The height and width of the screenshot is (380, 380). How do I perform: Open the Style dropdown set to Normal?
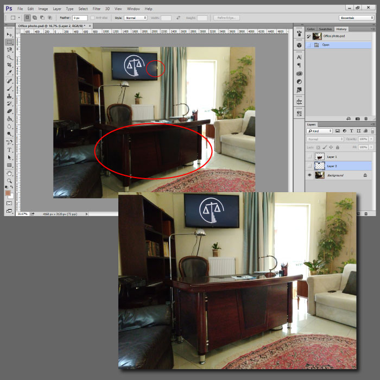pos(136,17)
